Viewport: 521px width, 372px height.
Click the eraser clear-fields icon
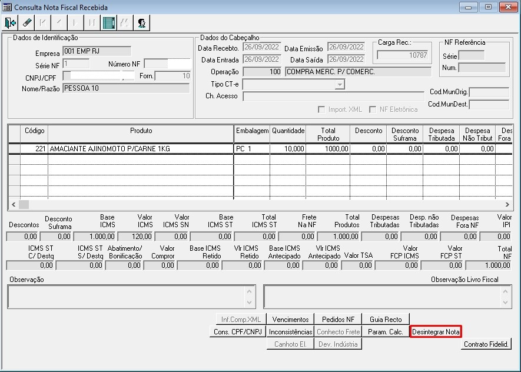[x=26, y=23]
